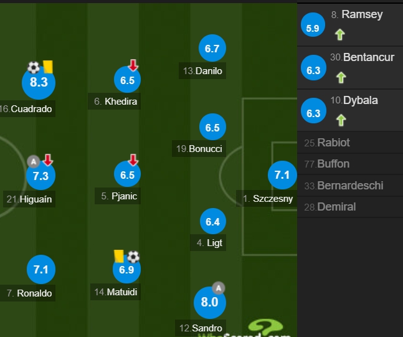The height and width of the screenshot is (337, 403).
Task: Open Szczesny's 7.1 rating bubble
Action: coord(282,175)
